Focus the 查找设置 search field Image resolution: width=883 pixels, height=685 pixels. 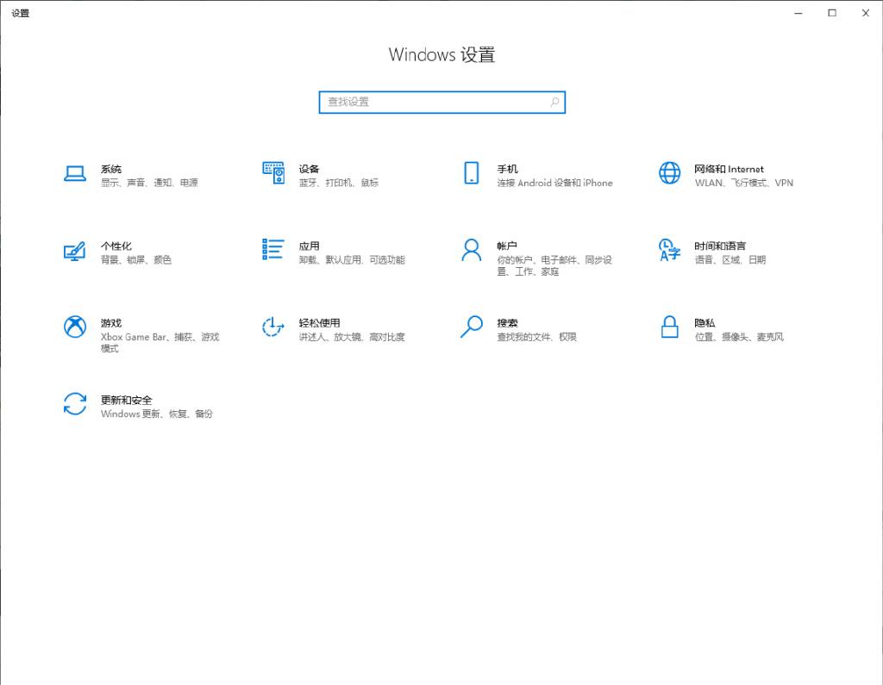point(442,103)
